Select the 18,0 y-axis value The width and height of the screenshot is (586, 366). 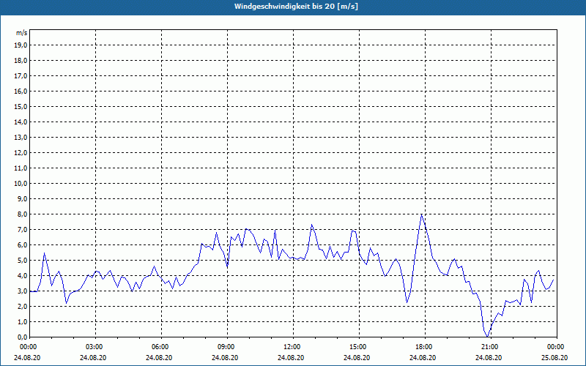[21, 61]
